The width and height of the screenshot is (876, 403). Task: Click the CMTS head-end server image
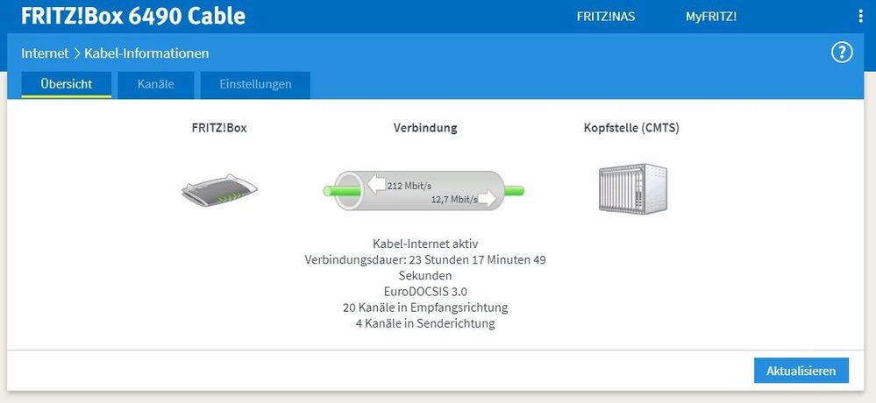[x=631, y=188]
